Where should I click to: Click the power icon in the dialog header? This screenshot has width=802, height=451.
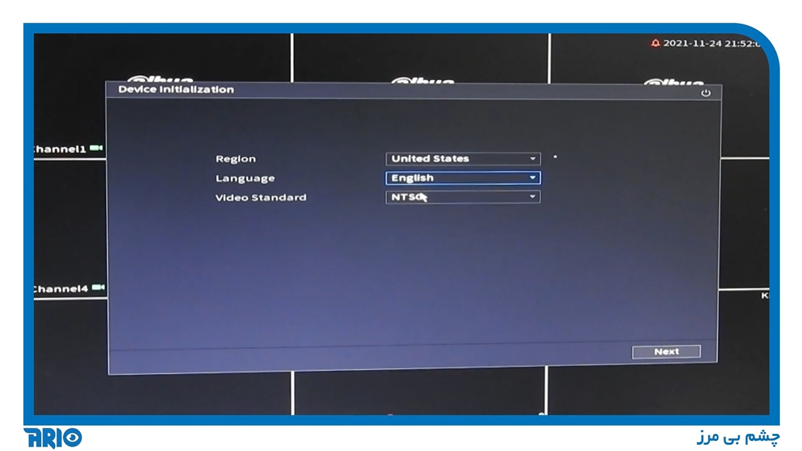(x=706, y=93)
